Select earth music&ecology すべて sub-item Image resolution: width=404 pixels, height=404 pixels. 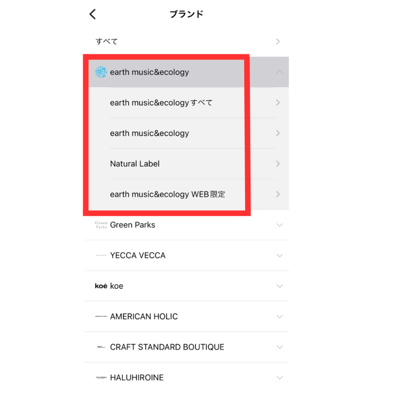[187, 103]
